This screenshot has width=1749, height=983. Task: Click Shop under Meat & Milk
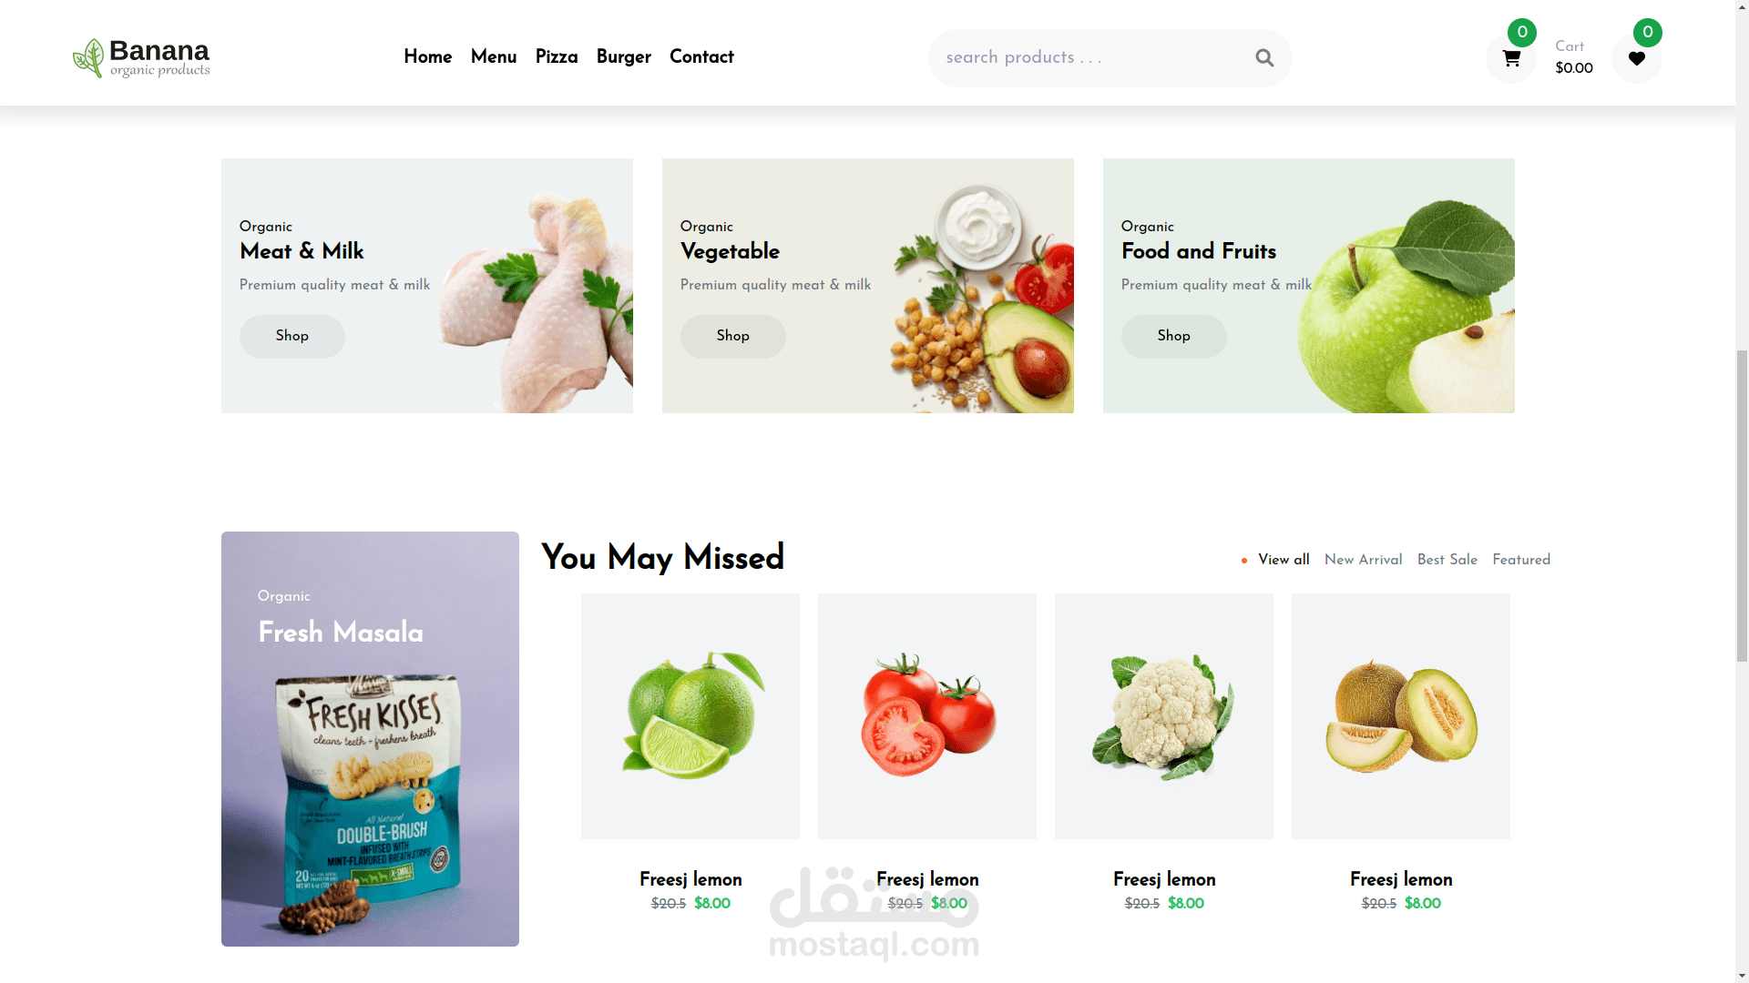click(x=292, y=337)
